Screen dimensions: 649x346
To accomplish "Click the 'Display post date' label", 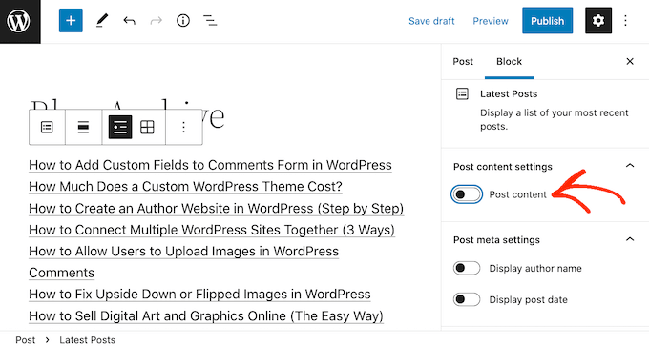I will click(528, 299).
